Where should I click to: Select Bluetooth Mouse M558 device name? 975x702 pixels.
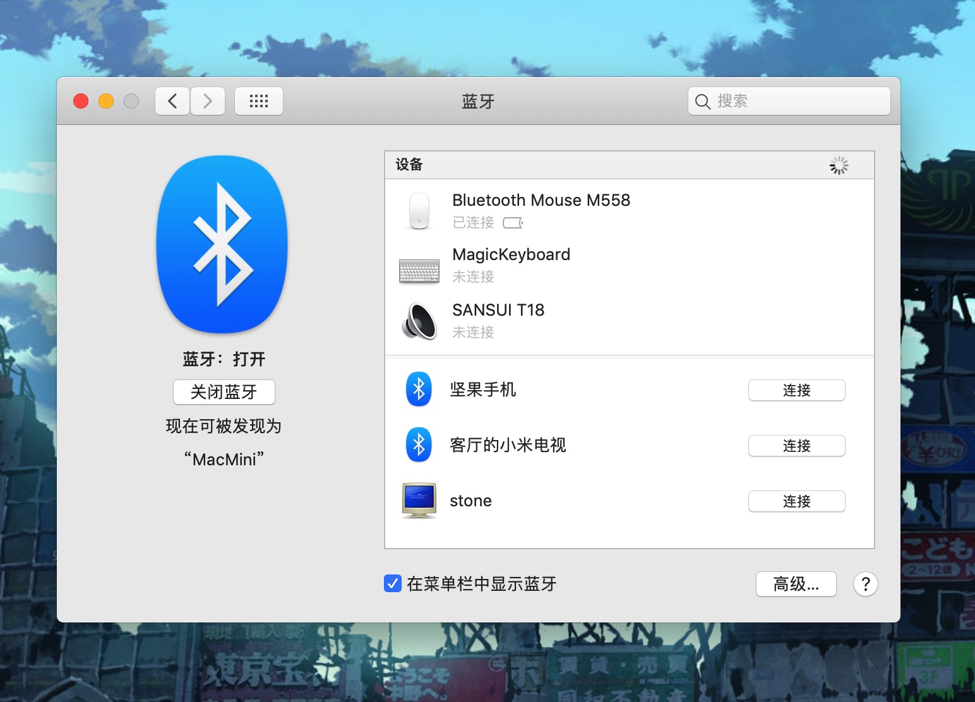[x=541, y=200]
